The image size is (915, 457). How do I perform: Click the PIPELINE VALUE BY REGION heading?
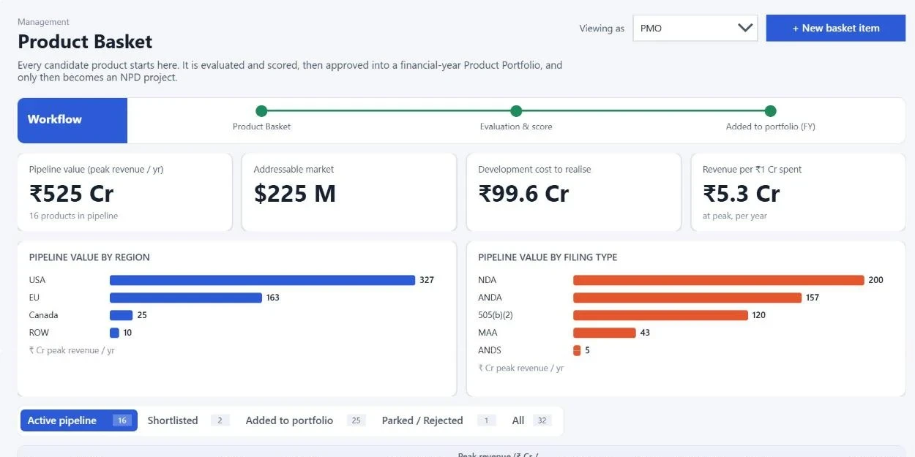coord(89,257)
